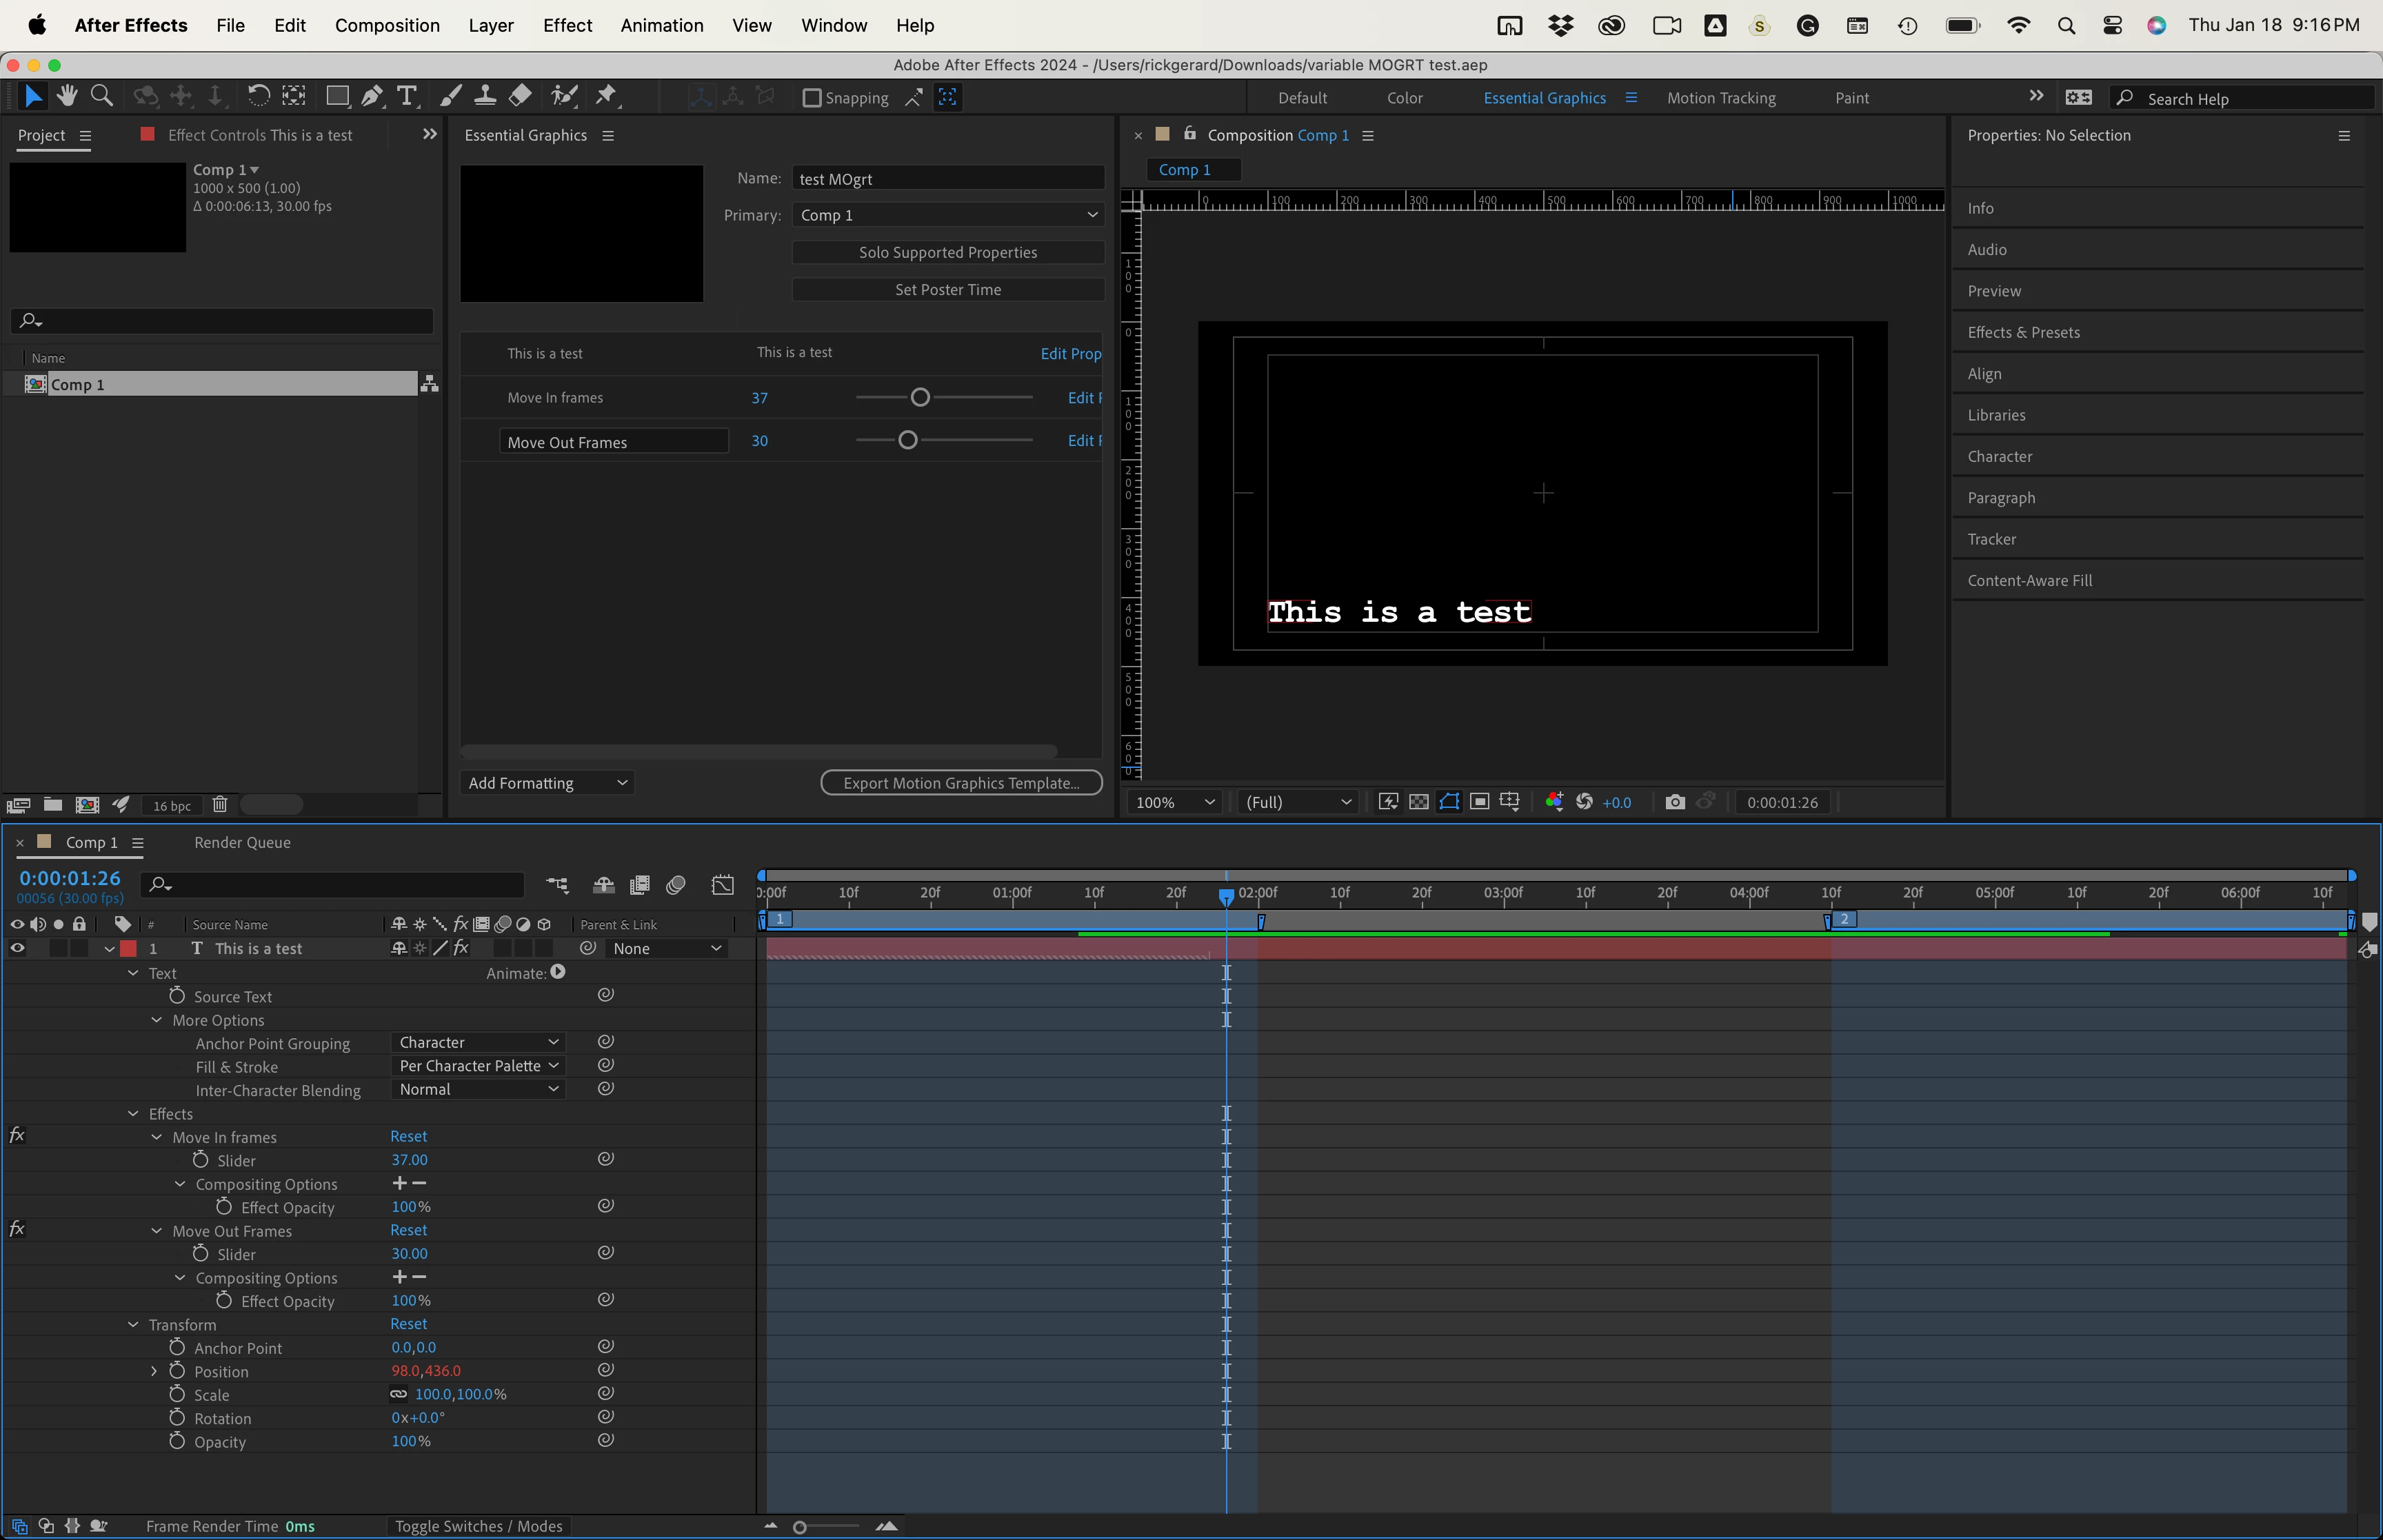Open the Animation menu

pos(661,25)
